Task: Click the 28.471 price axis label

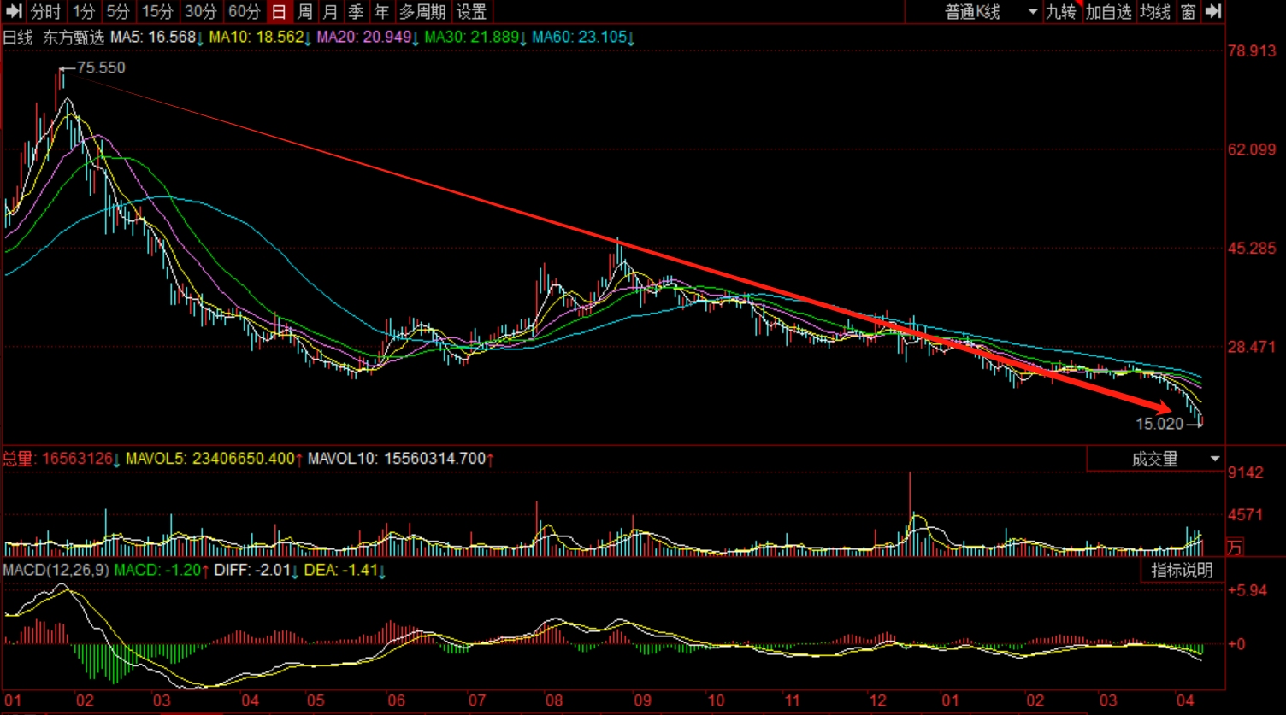Action: click(1251, 347)
